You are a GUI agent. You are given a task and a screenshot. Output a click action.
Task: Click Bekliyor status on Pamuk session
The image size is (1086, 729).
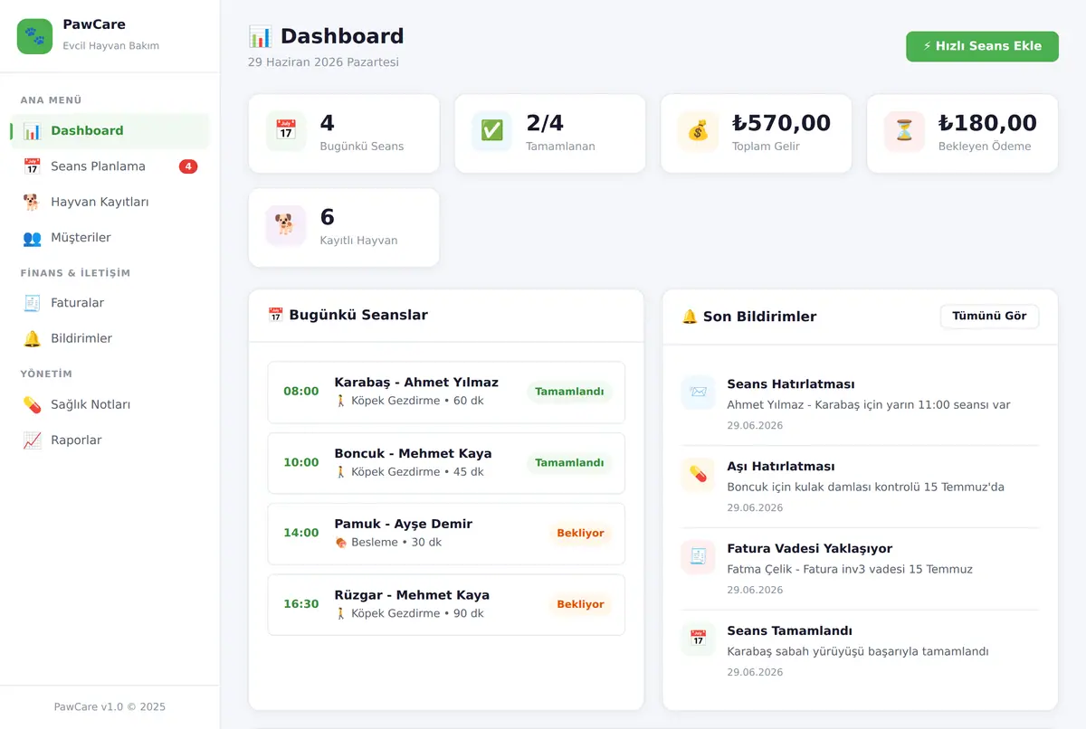[x=580, y=534]
